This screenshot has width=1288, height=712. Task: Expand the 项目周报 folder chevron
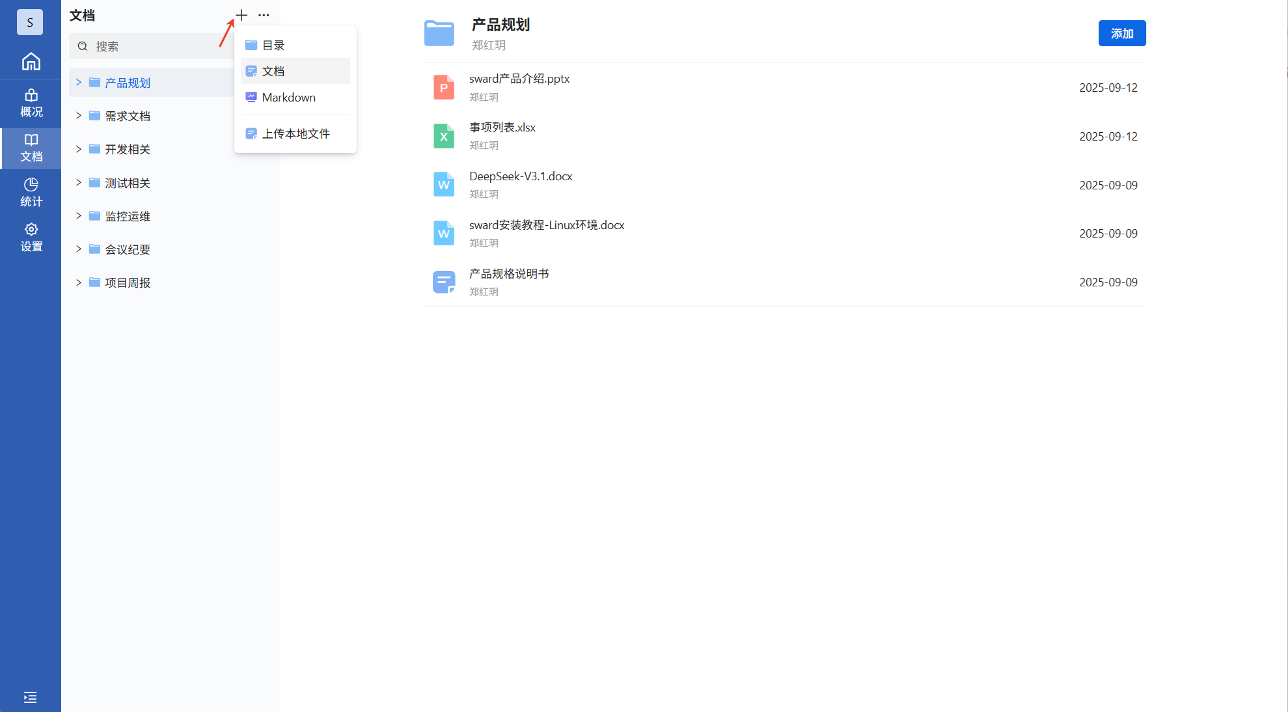[79, 282]
